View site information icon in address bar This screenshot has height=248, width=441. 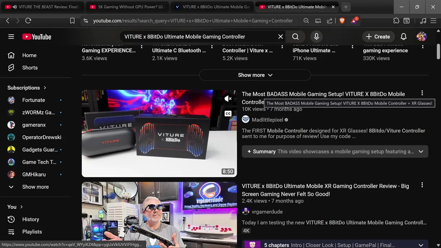point(86,21)
